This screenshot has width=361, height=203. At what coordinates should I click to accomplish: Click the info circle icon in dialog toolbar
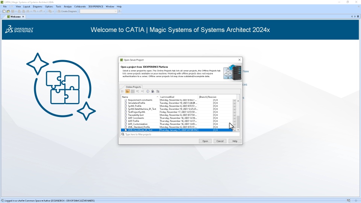click(148, 91)
